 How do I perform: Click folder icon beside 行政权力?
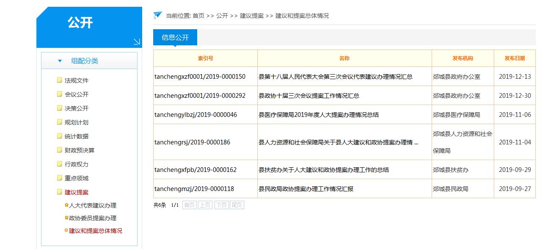click(60, 164)
